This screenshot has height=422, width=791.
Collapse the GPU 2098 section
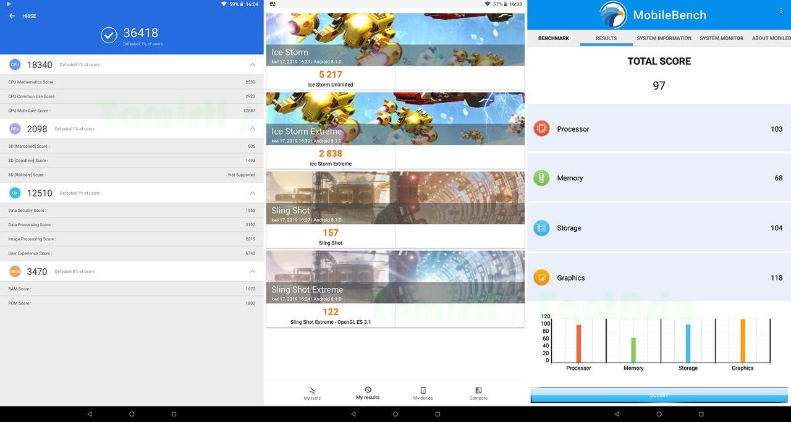click(x=252, y=129)
